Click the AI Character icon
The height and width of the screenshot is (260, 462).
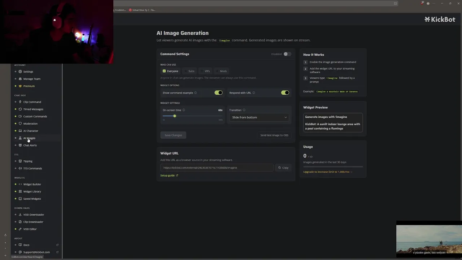(x=20, y=131)
